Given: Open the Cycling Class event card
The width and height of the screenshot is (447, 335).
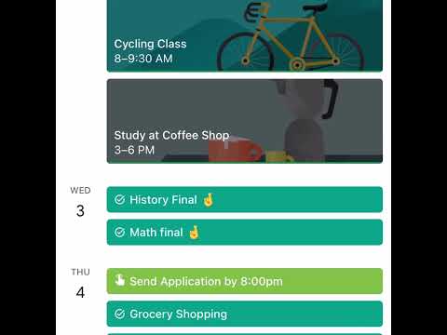Looking at the screenshot, I should pyautogui.click(x=245, y=35).
